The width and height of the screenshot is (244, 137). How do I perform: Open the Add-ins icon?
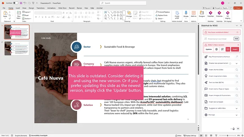point(194,13)
